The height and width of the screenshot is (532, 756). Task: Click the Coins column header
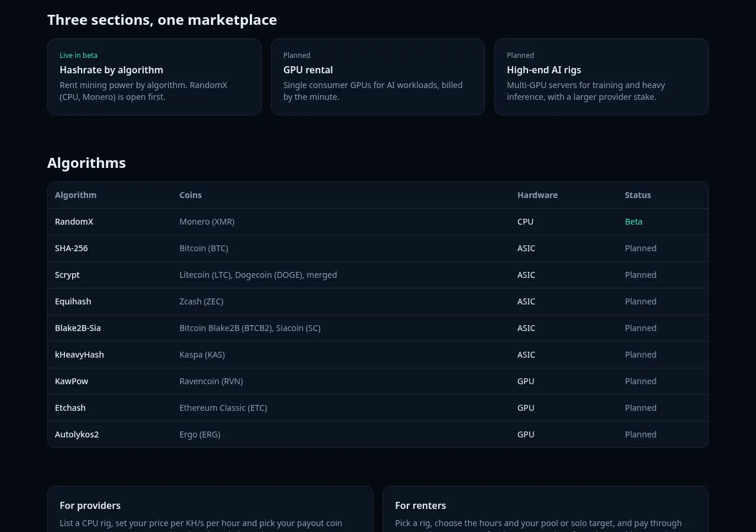pos(191,195)
